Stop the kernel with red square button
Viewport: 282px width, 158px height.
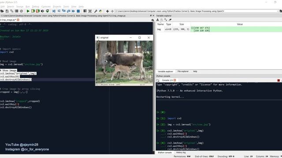click(278, 80)
